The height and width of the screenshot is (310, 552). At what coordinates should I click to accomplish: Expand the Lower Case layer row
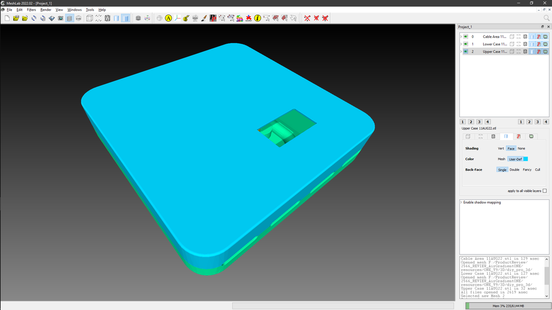click(461, 44)
